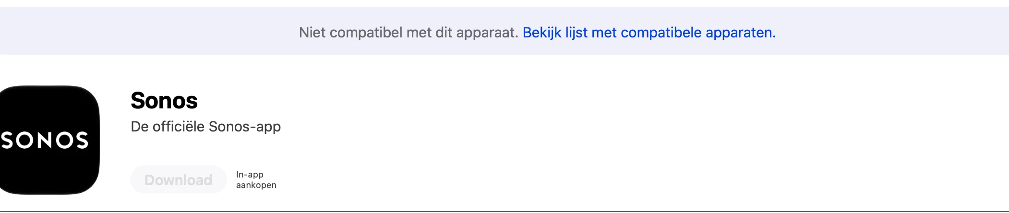Click the grey compatibility notice banner
Image resolution: width=1009 pixels, height=213 pixels.
coord(504,31)
